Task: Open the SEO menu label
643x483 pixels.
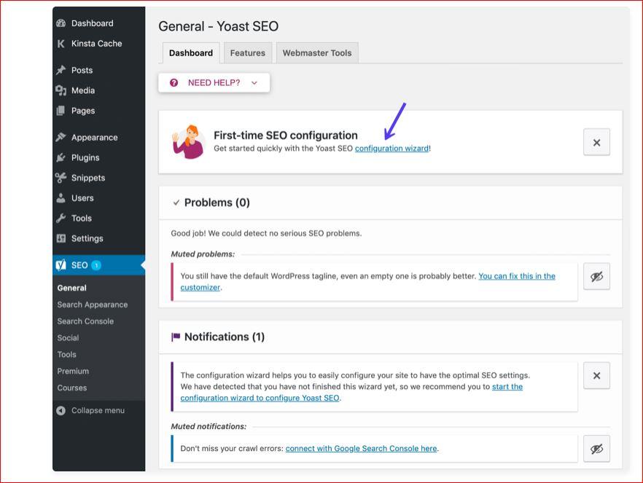Action: (79, 265)
